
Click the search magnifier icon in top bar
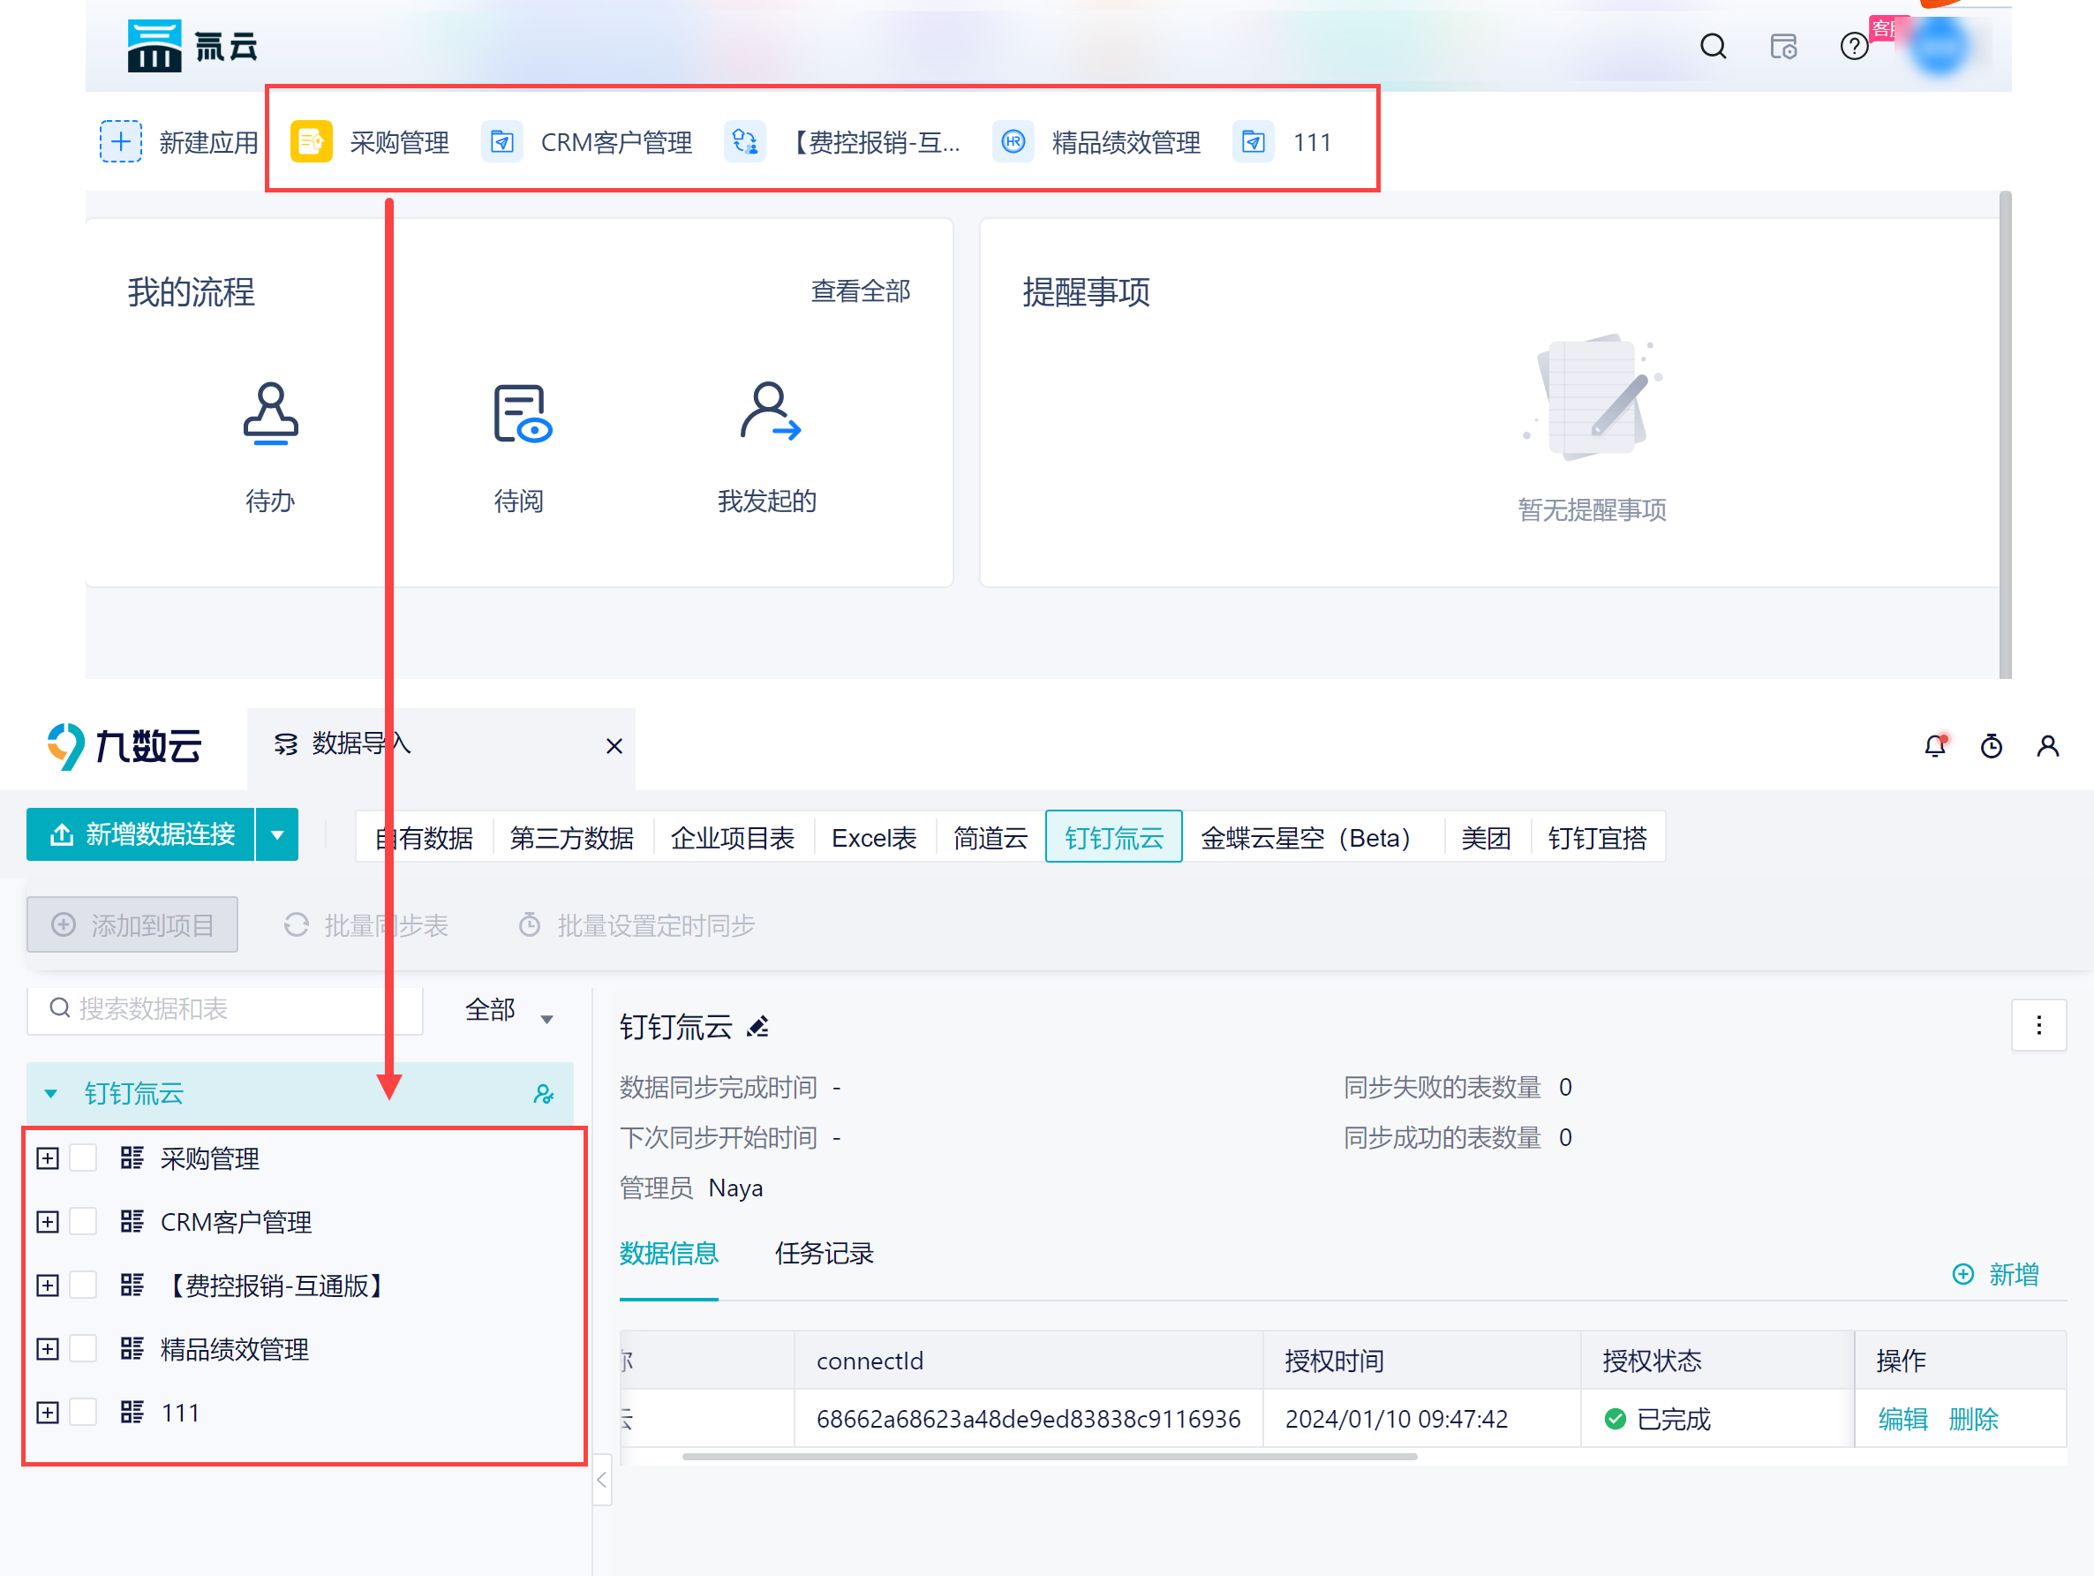1713,47
